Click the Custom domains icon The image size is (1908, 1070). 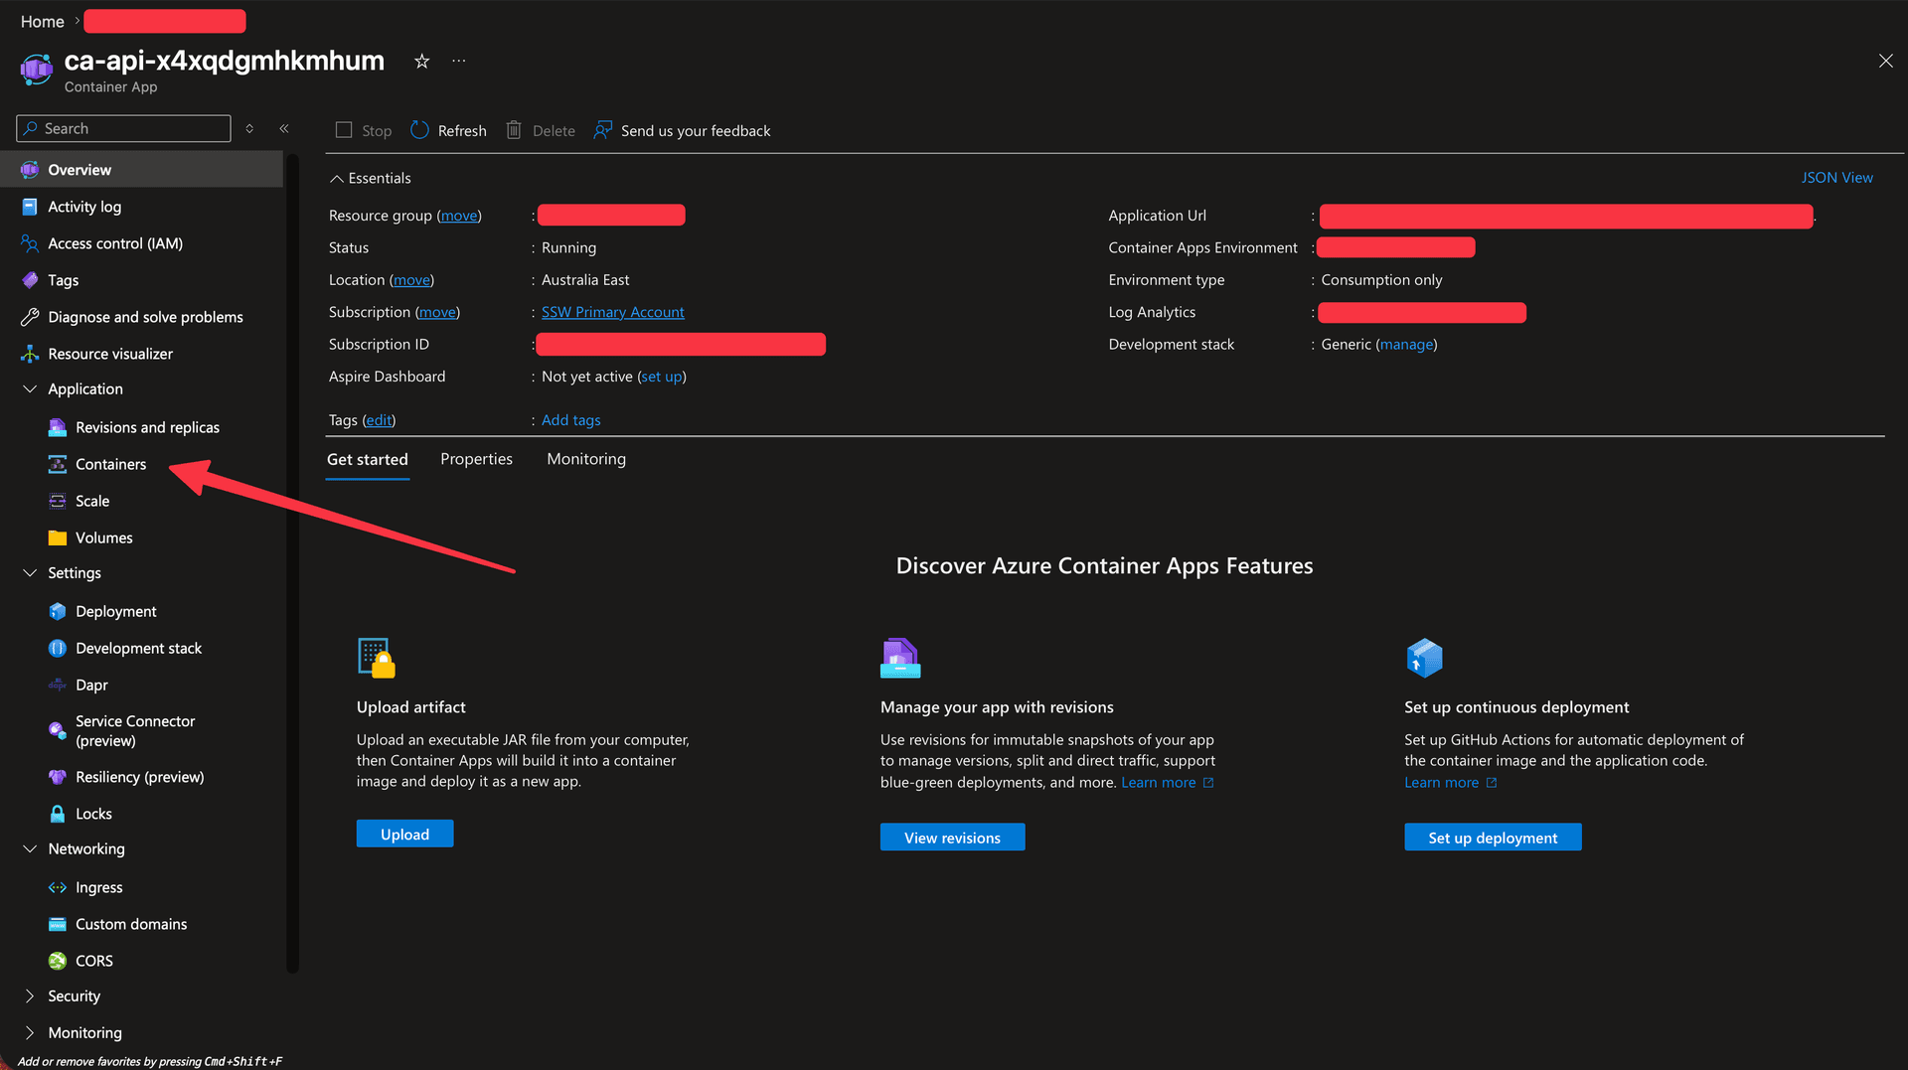58,924
